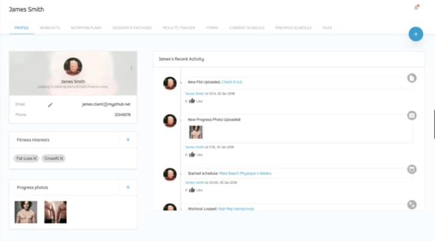
Task: Click the James's Recent Activity heading
Action: coord(181,59)
